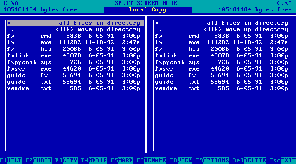Select guide fx file in left panel
Screen dimensions: 296x164
tap(74, 75)
